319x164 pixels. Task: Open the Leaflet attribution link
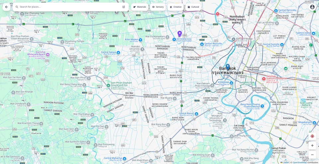click(284, 162)
